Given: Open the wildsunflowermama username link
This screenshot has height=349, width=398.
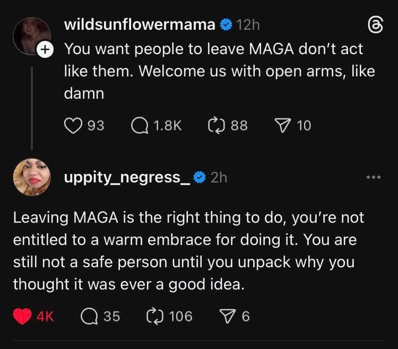Looking at the screenshot, I should point(140,24).
